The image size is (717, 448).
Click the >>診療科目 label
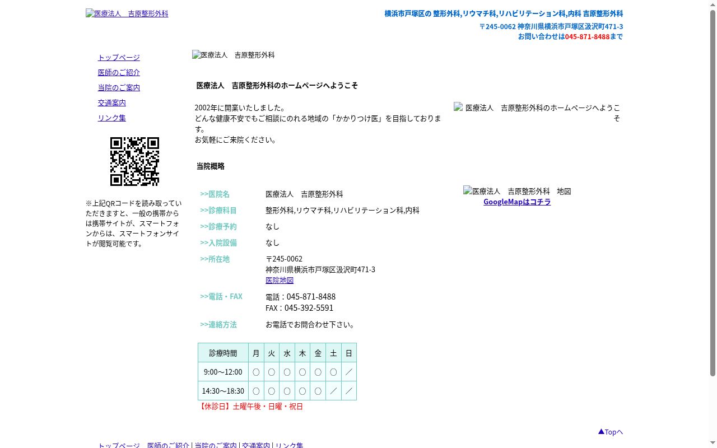click(218, 210)
